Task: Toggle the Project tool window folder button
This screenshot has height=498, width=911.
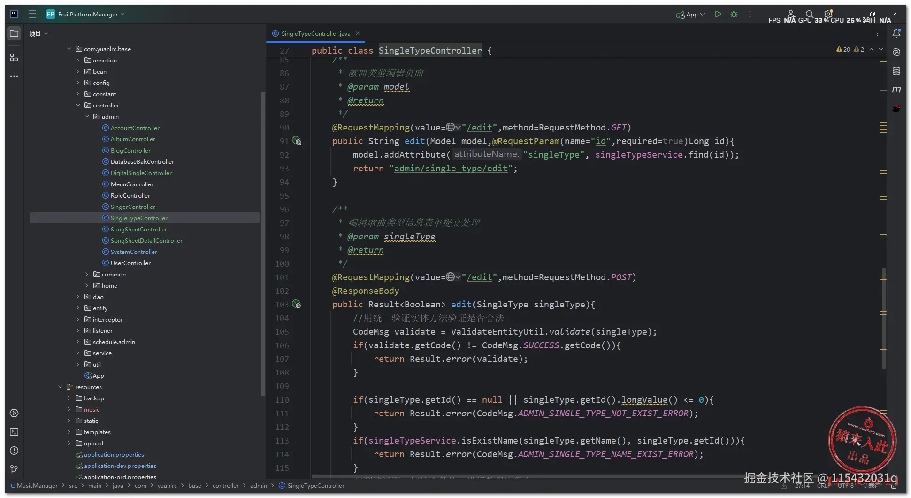Action: (14, 33)
